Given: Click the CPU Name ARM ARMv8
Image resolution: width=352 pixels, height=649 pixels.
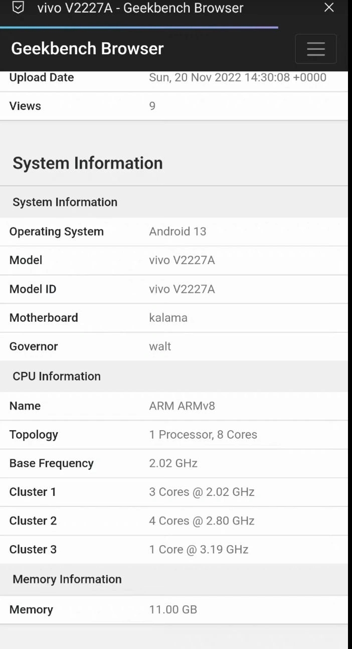Looking at the screenshot, I should (x=182, y=406).
